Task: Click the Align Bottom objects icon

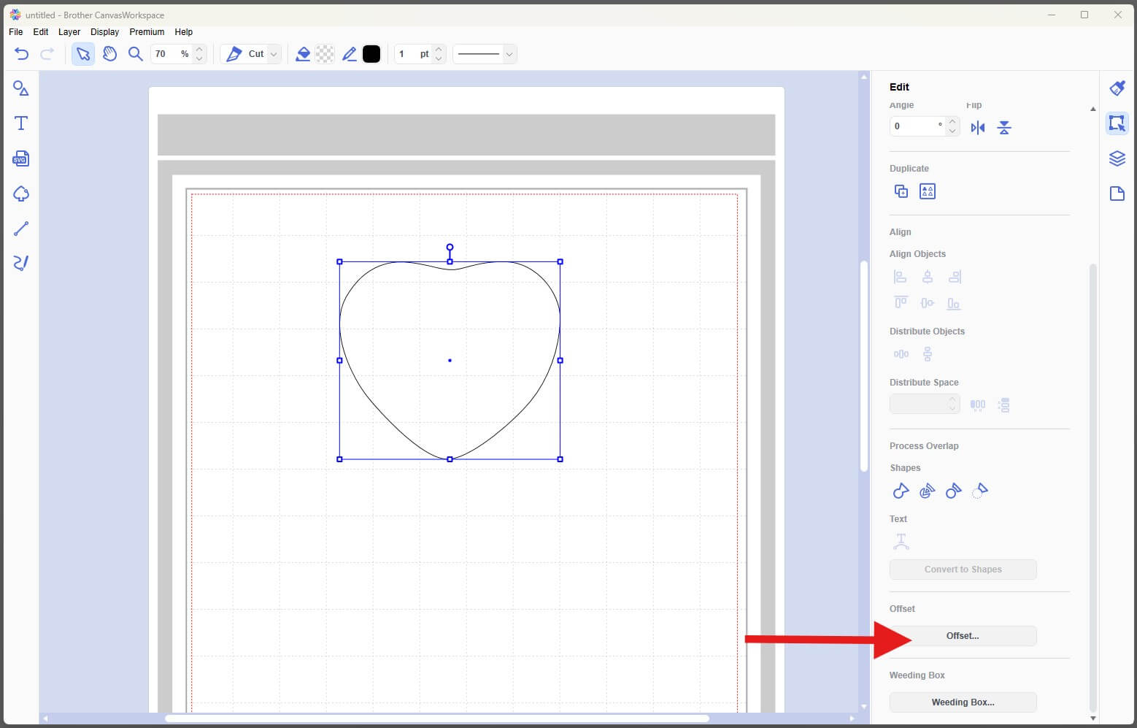Action: coord(953,302)
